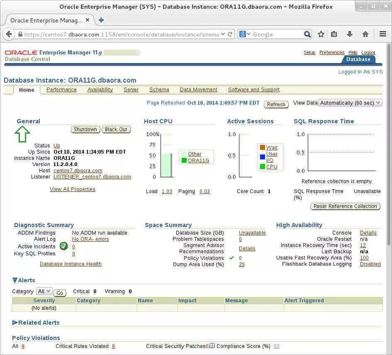This screenshot has height=355, width=392.
Task: Reload the page using the address bar reload icon
Action: [230, 34]
